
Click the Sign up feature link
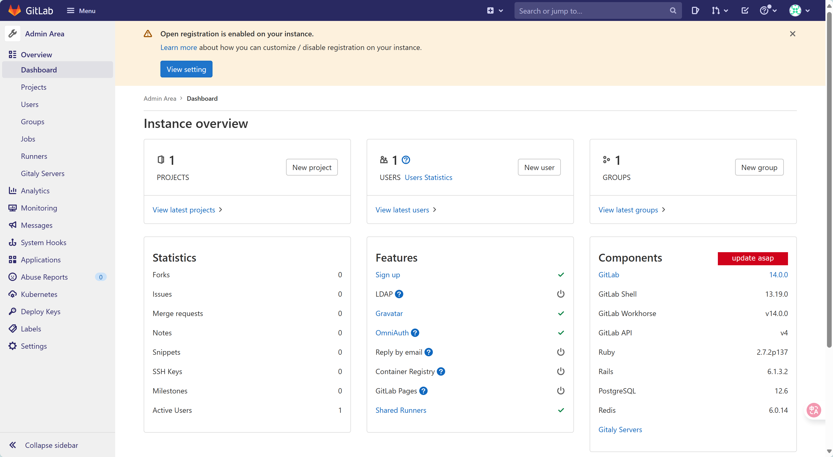click(x=388, y=275)
